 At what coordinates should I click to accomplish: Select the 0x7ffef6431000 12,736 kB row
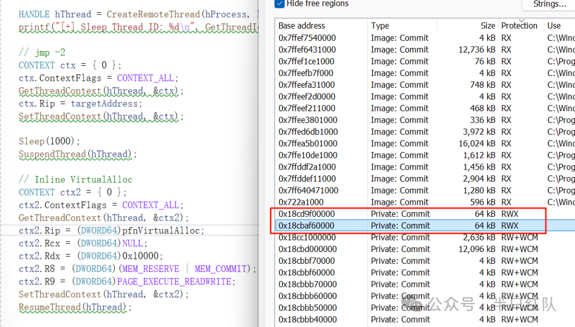(x=425, y=50)
